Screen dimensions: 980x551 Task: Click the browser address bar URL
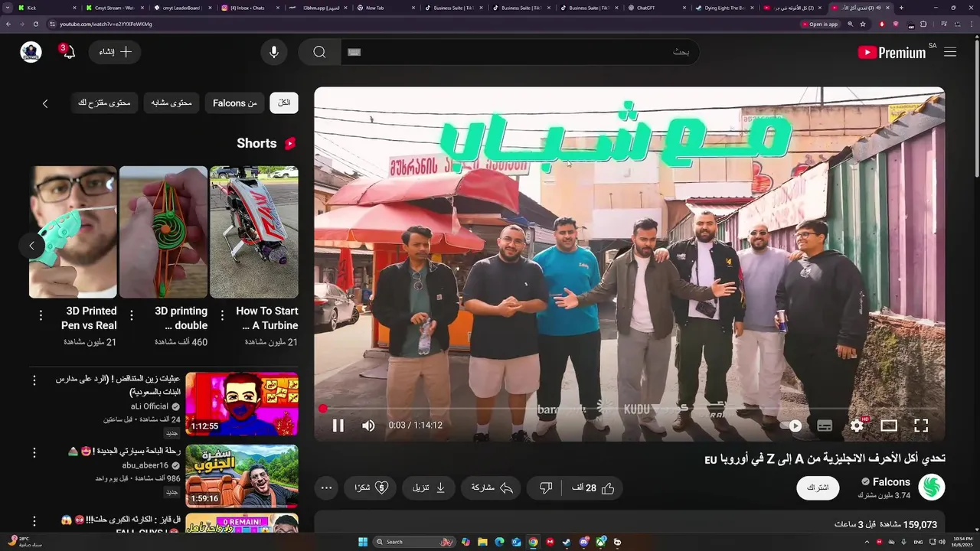106,24
